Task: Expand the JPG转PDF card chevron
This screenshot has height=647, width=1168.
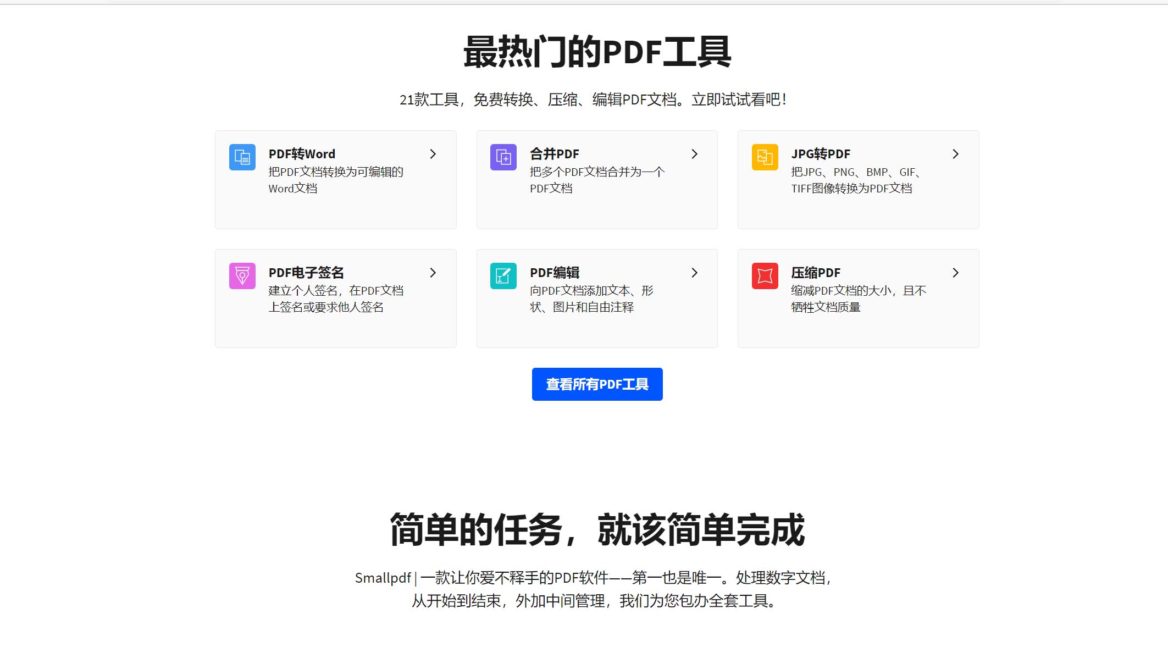Action: [x=956, y=154]
